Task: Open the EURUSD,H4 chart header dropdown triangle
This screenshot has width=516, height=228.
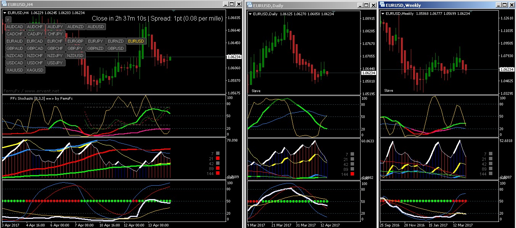Action: click(5, 13)
